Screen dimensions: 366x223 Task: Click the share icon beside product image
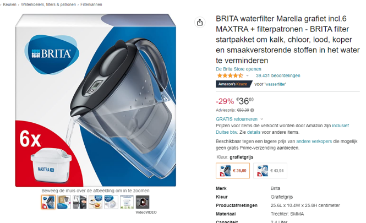[x=200, y=23]
